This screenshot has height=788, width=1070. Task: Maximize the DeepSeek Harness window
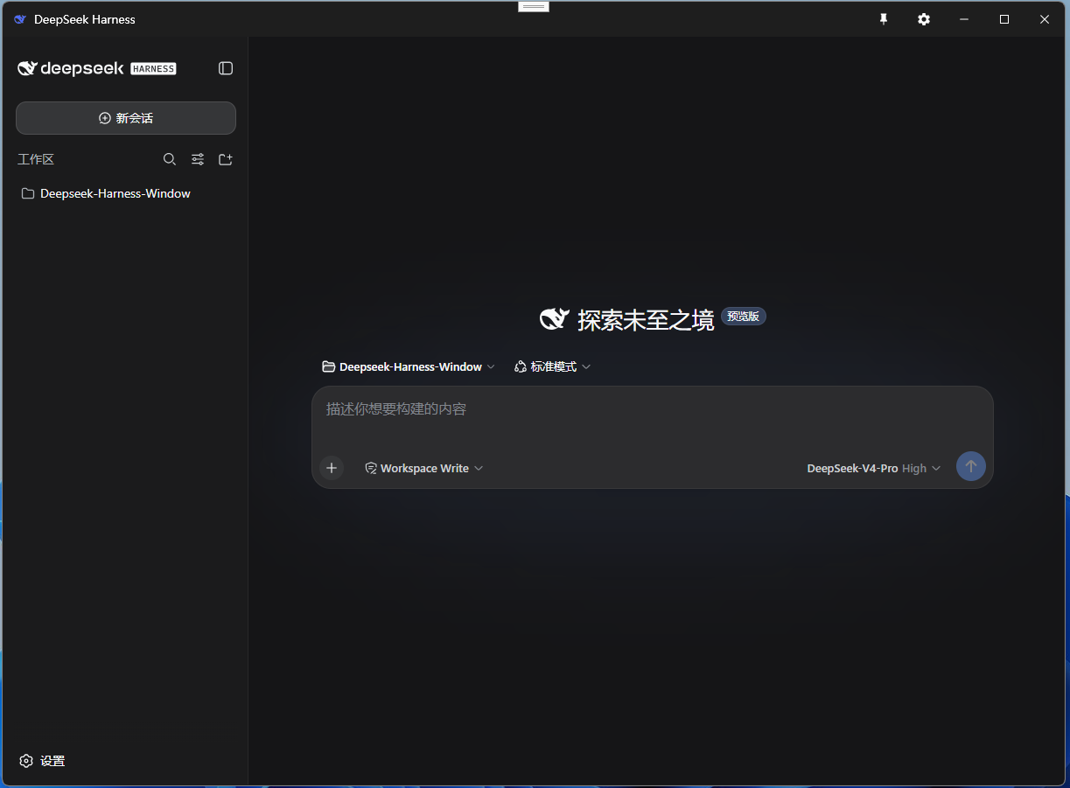pos(1004,19)
